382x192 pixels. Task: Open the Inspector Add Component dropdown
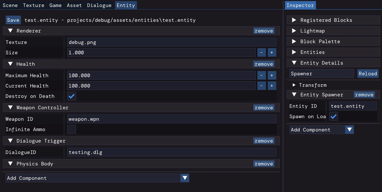click(321, 130)
